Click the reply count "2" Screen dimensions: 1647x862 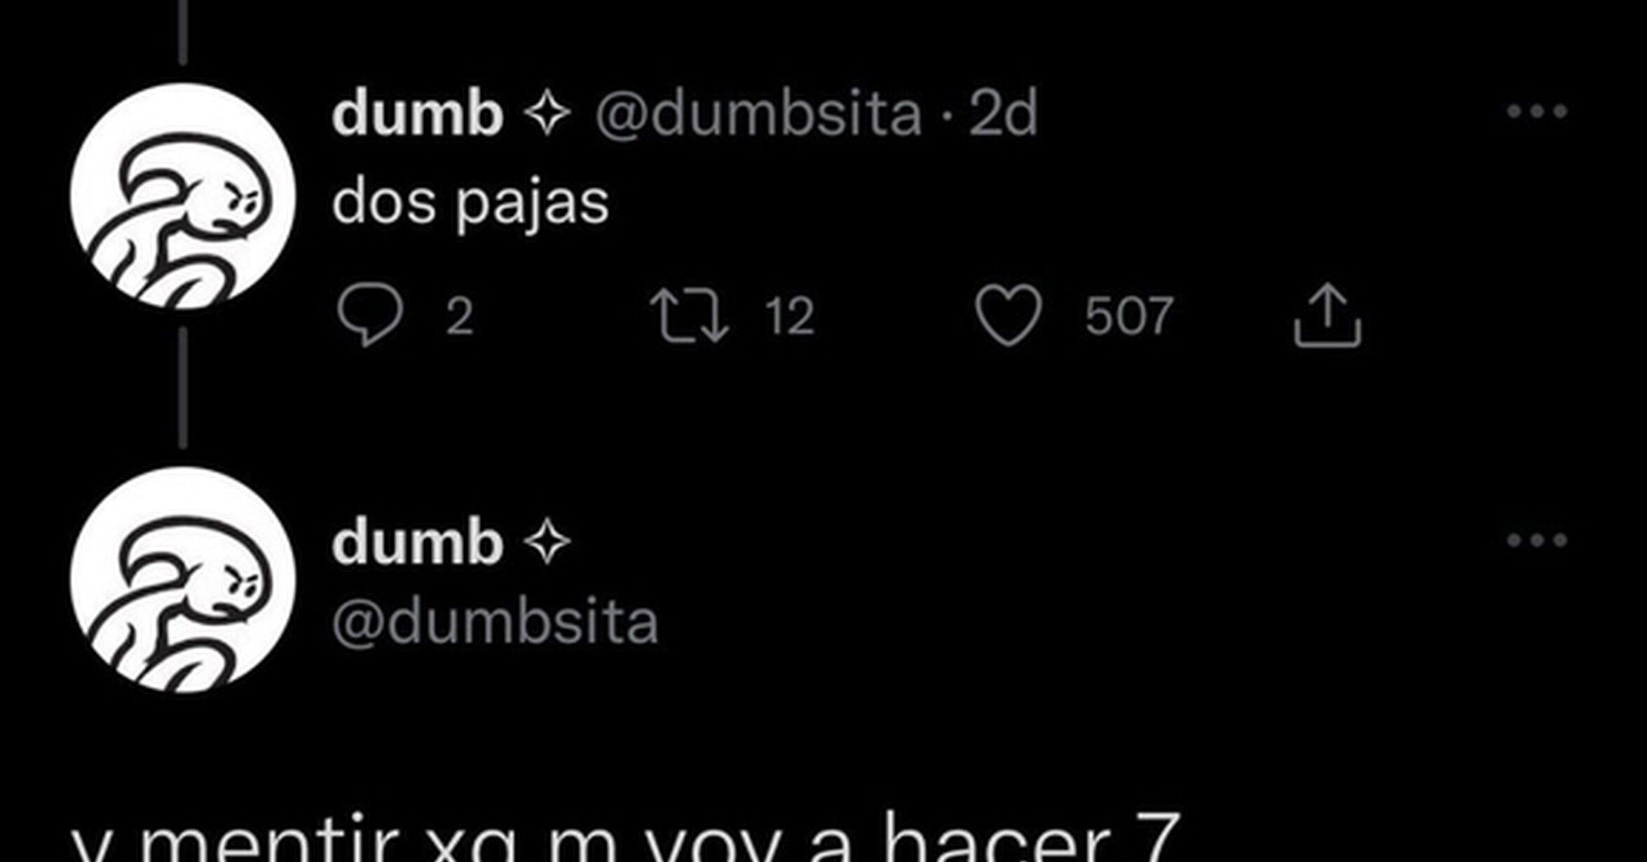(460, 317)
